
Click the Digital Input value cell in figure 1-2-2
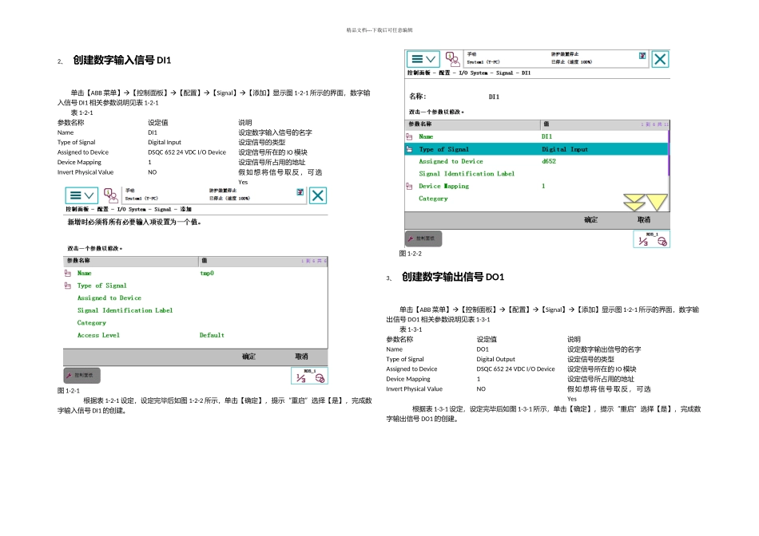564,149
